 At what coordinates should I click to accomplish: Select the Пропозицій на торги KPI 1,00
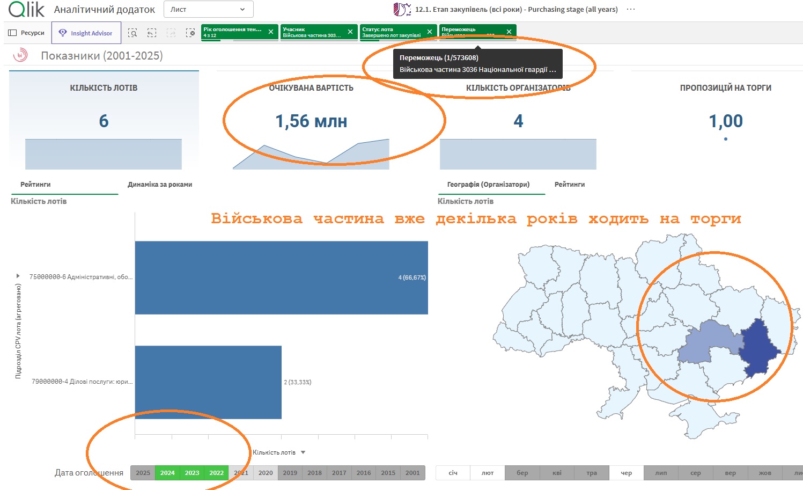[726, 121]
